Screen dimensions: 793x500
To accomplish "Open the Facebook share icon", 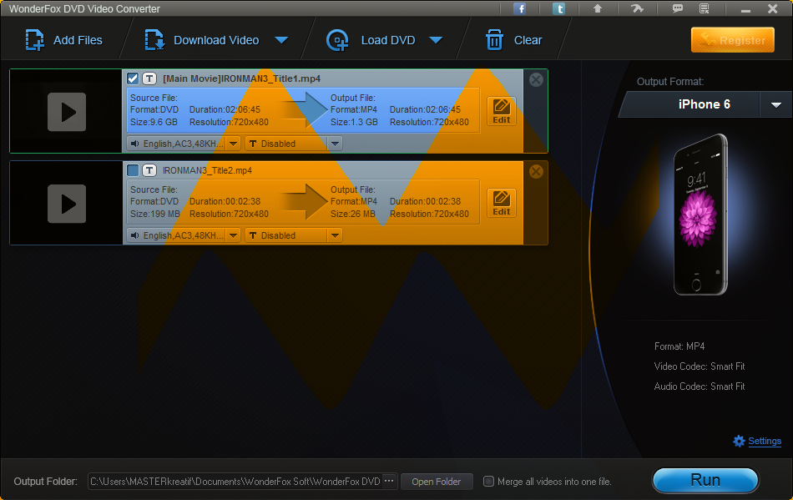I will 519,8.
